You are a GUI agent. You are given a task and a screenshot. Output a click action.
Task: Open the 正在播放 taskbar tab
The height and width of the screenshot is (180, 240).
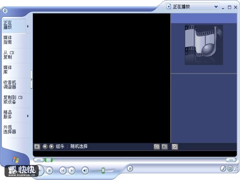click(x=14, y=25)
